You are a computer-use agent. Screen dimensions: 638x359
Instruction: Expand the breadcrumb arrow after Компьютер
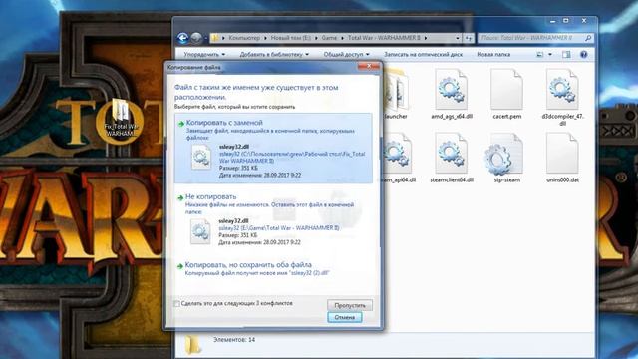266,38
